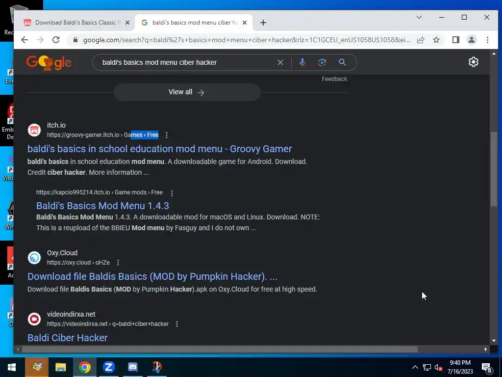Click the itch.io site name above the result

pyautogui.click(x=56, y=125)
